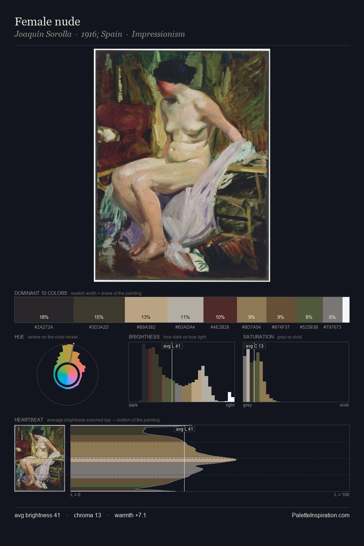Click the hex code #52583B label
This screenshot has height=546, width=364.
309,327
